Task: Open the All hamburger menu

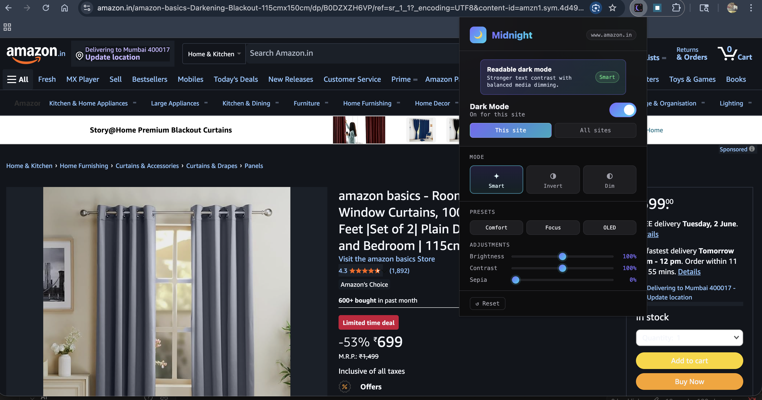Action: click(18, 79)
